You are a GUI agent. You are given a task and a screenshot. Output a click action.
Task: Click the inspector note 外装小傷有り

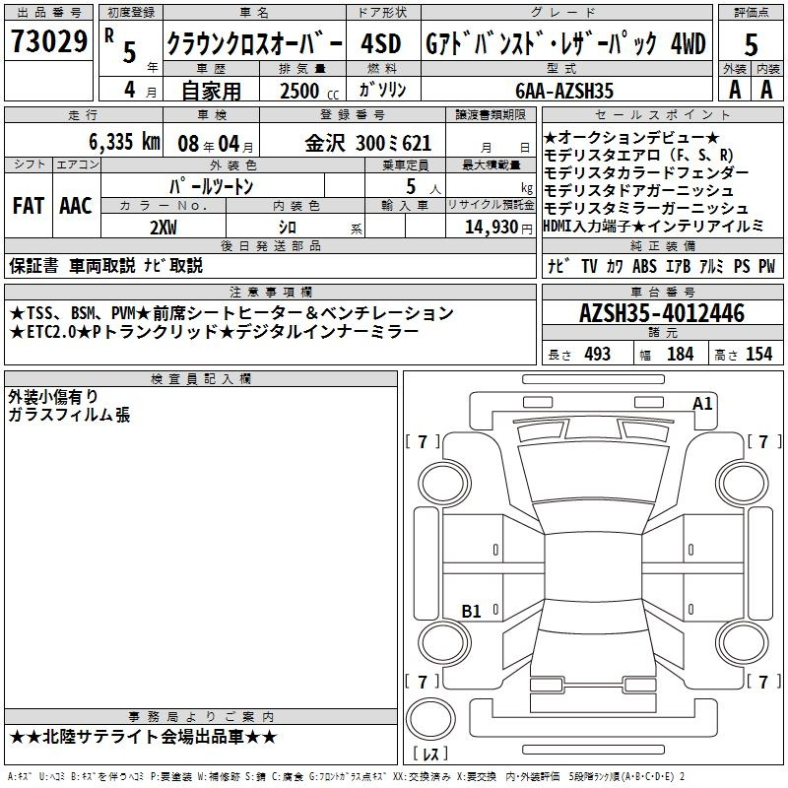[52, 396]
